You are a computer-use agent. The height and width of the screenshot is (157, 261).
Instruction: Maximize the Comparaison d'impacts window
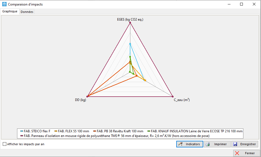click(x=241, y=4)
